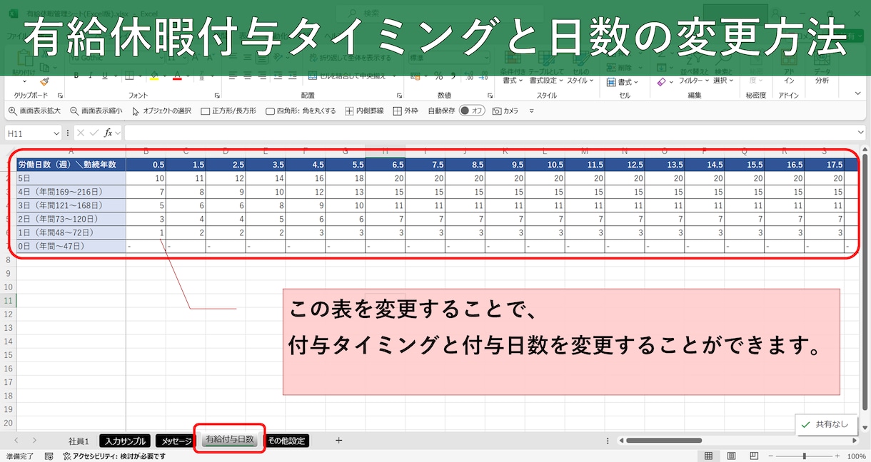871x462 pixels.
Task: Click the clear eraser icon in 編集 group
Action: (x=661, y=81)
